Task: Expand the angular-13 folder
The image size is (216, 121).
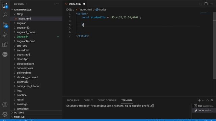Action: (x=23, y=28)
